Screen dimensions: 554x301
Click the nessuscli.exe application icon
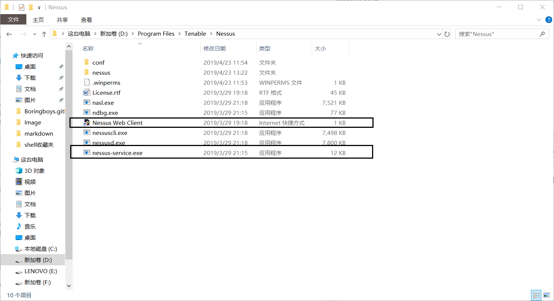87,133
